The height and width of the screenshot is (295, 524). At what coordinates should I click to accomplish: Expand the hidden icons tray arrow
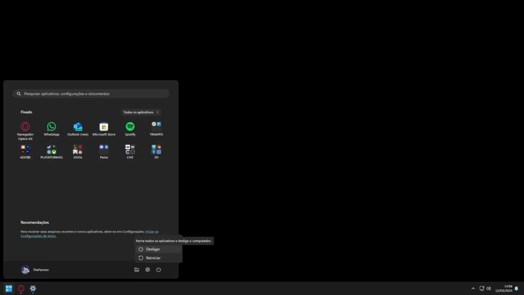[472, 288]
